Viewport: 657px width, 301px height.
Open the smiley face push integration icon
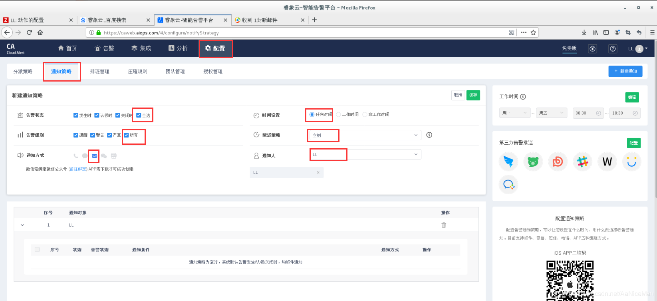pos(631,162)
